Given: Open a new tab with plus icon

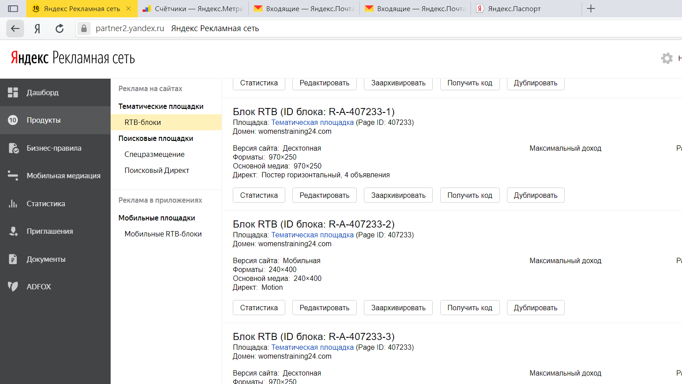Looking at the screenshot, I should tap(591, 8).
